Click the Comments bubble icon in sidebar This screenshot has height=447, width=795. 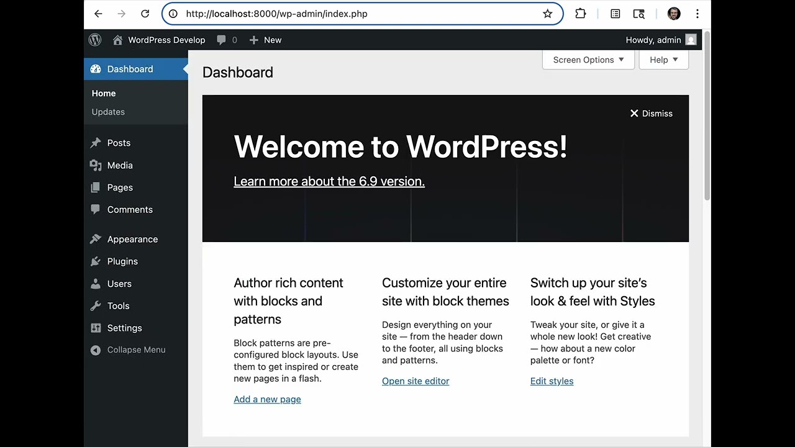click(x=95, y=210)
